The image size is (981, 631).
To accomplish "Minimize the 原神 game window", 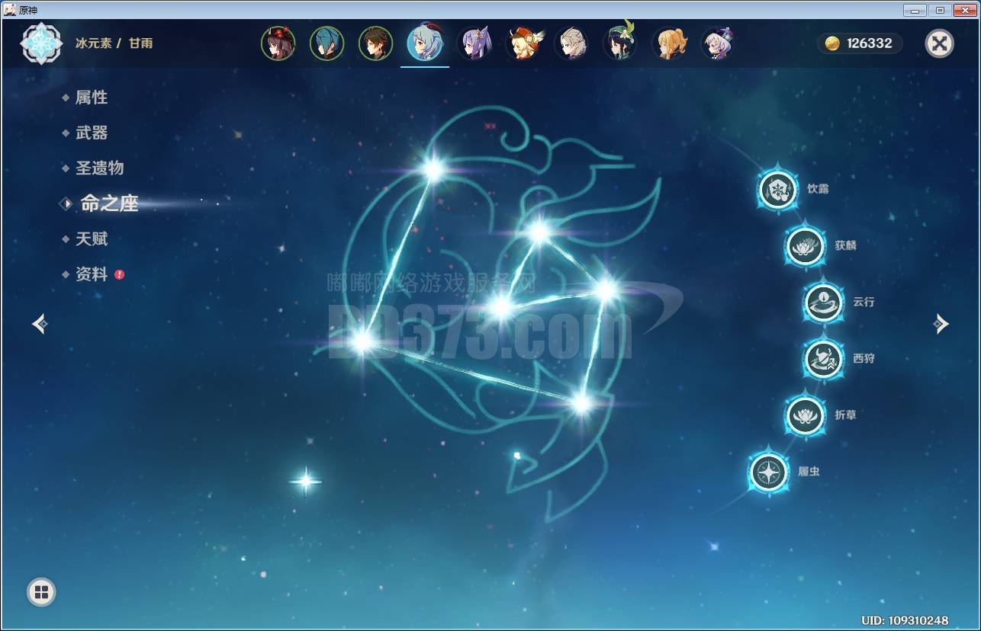I will click(x=914, y=10).
